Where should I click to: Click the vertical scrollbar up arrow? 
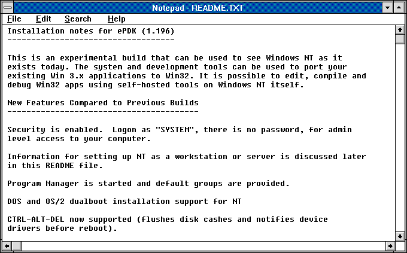(400, 29)
